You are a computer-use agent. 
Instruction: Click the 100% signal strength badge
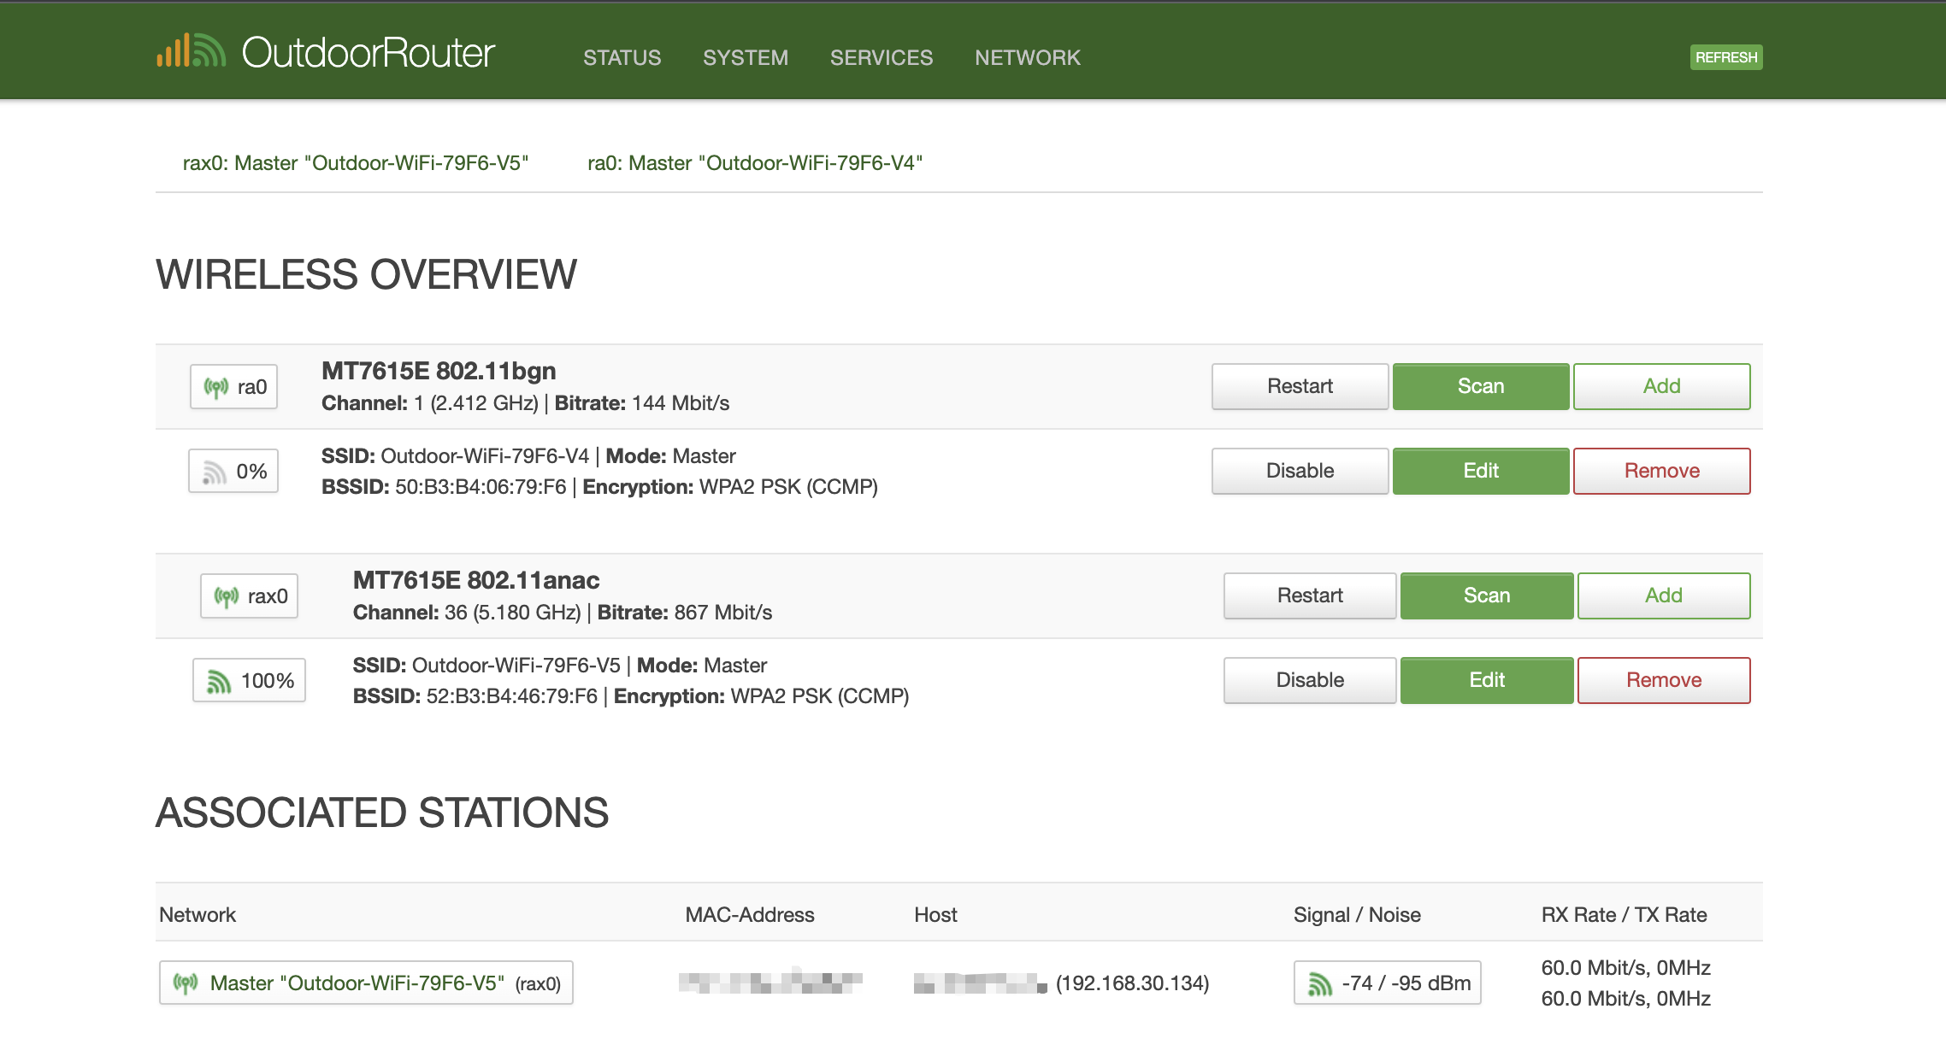pyautogui.click(x=249, y=681)
